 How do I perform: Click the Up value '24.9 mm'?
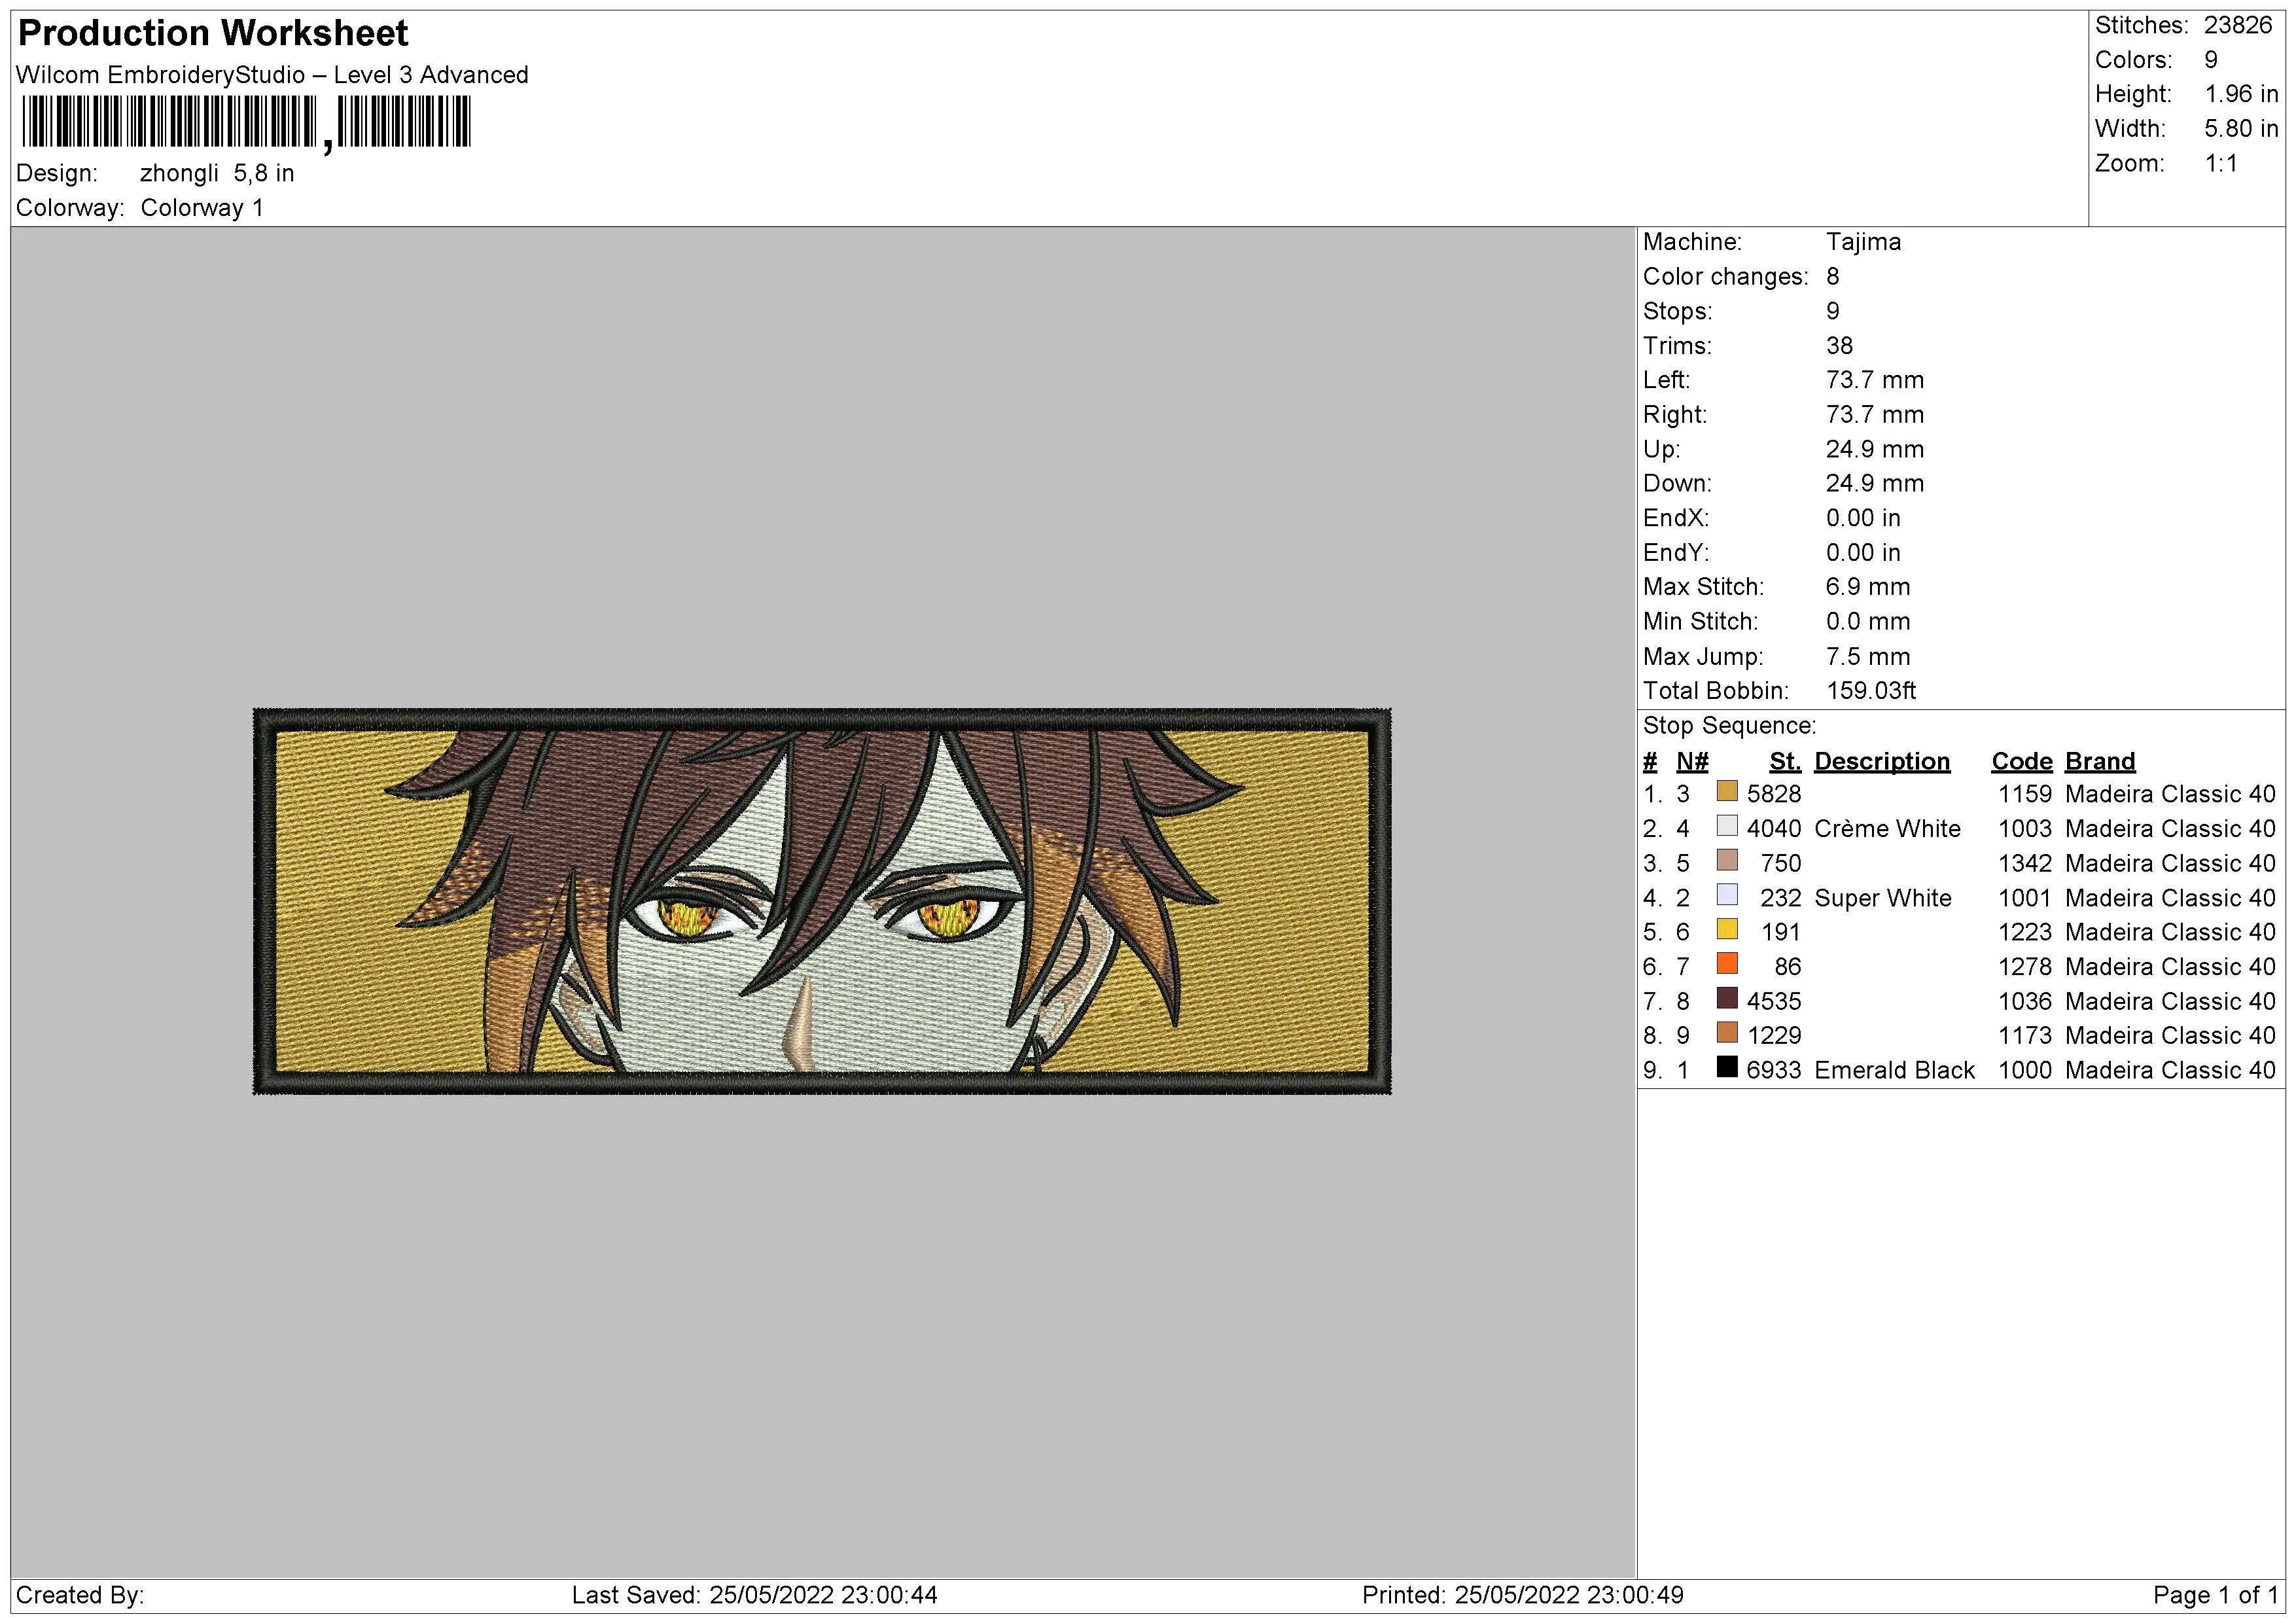click(1875, 449)
